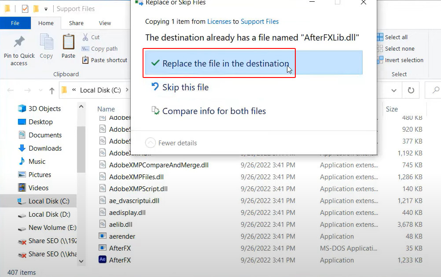This screenshot has width=441, height=277.
Task: Click Pin to Quick access icon
Action: 19,43
